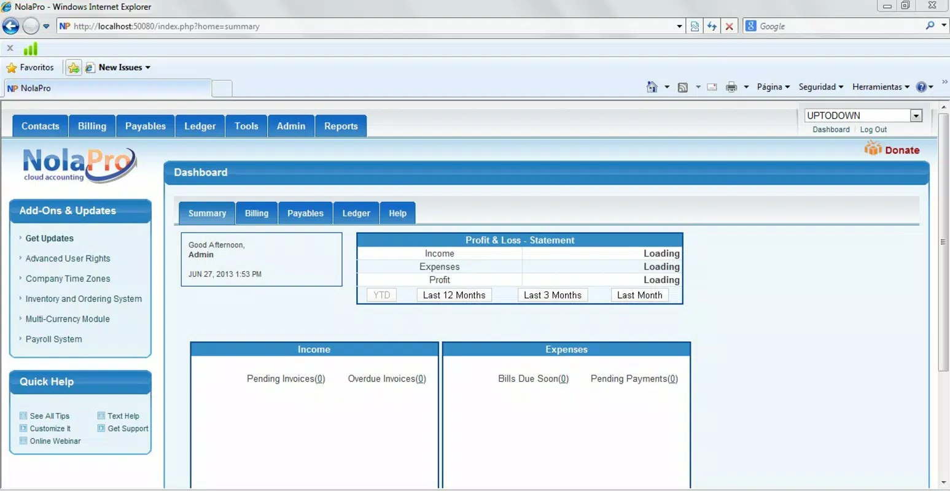Screen dimensions: 950x491
Task: Open the Reports main menu tab
Action: coord(341,126)
